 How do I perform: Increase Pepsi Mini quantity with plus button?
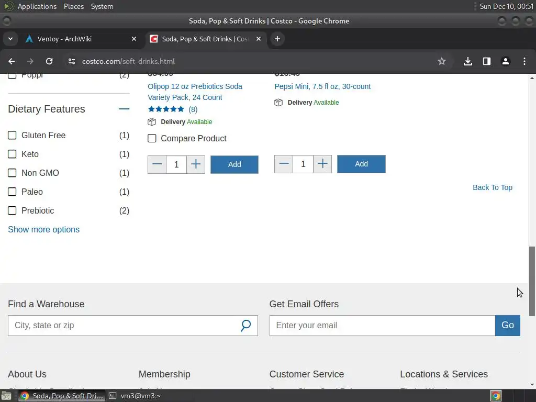coord(322,164)
